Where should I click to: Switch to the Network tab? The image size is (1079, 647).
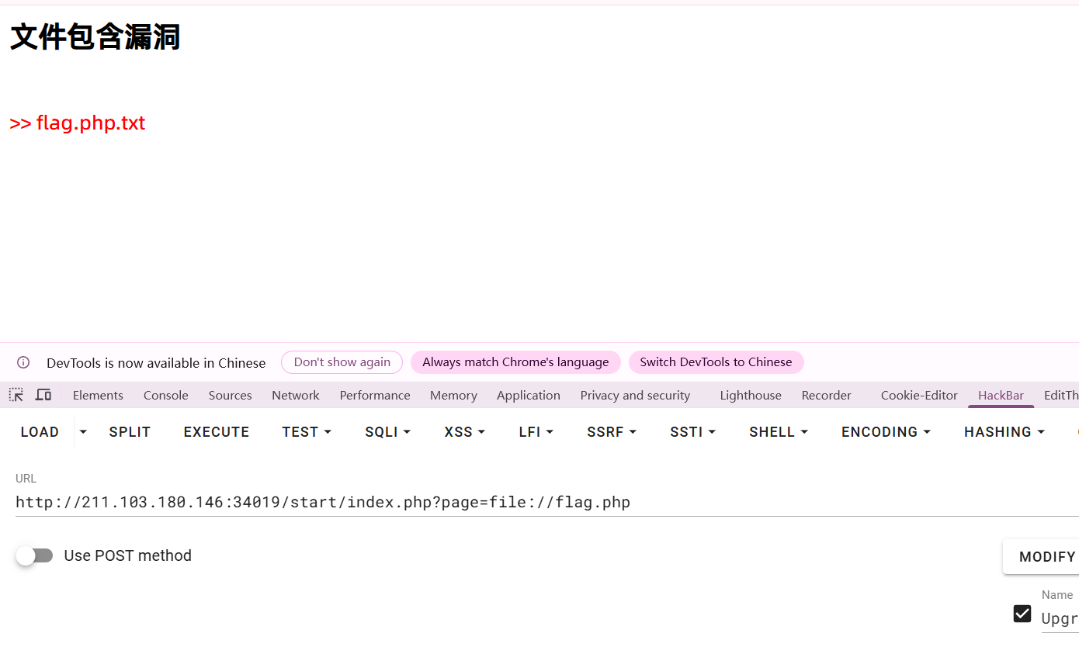pyautogui.click(x=296, y=396)
